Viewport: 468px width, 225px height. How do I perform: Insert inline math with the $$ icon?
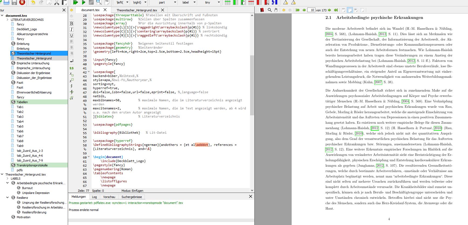[72, 68]
